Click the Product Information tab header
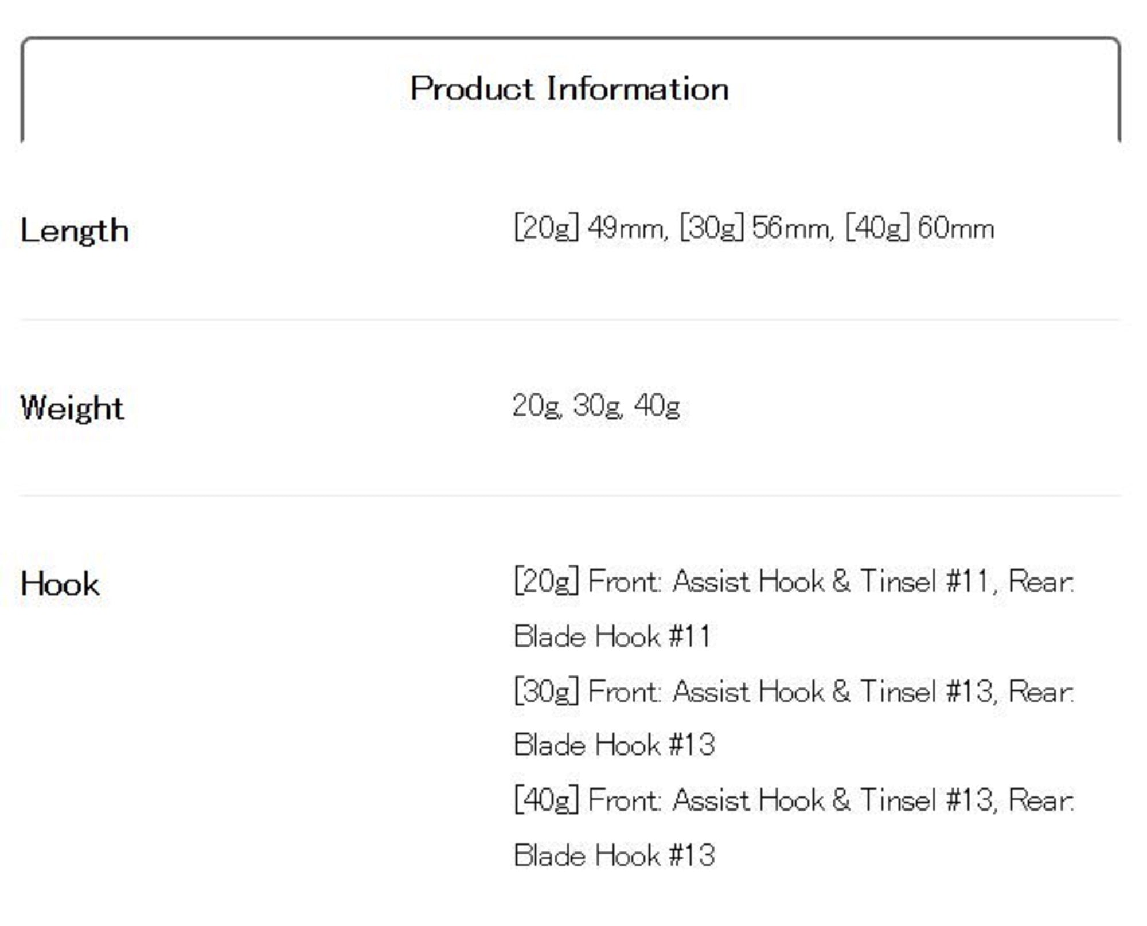Image resolution: width=1147 pixels, height=926 pixels. (569, 89)
